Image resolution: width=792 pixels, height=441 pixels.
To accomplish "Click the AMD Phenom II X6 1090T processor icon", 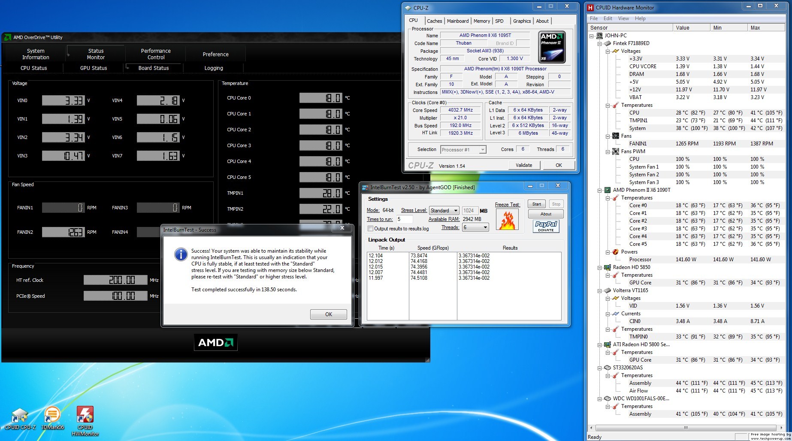I will (x=608, y=190).
